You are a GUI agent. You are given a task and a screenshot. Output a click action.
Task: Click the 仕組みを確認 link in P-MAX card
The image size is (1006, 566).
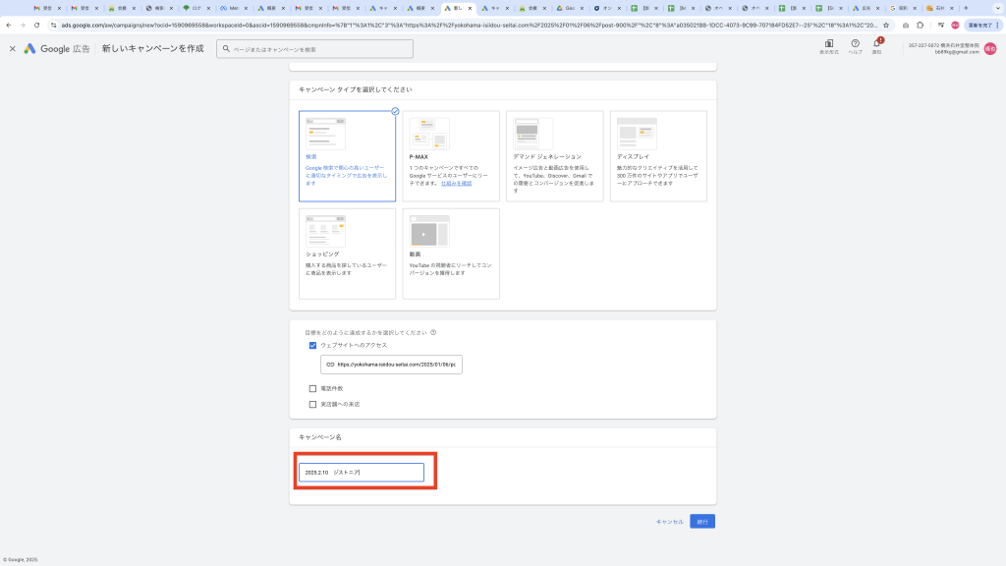click(x=456, y=183)
